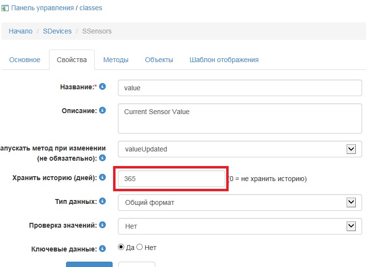366x267 pixels.
Task: Click info icon next to Проверка значений
Action: 102,225
